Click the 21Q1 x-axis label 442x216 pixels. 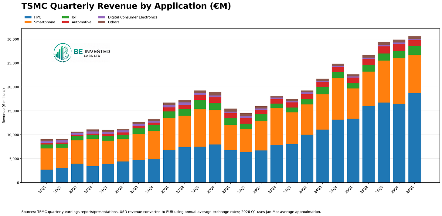(x=104, y=189)
